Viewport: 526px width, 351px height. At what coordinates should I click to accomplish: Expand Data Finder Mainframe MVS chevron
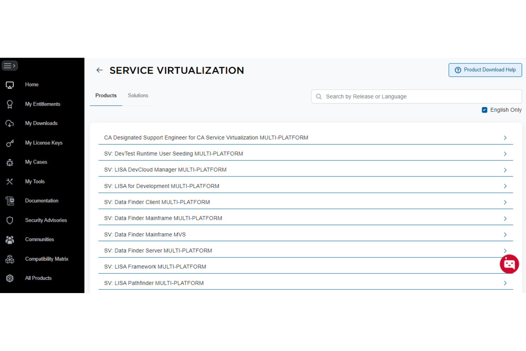coord(505,235)
